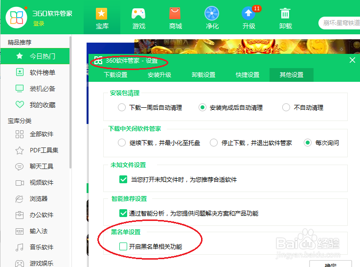Click the 办公软件 briefcase icon
Viewport: 360px width, 267px height.
pyautogui.click(x=20, y=215)
